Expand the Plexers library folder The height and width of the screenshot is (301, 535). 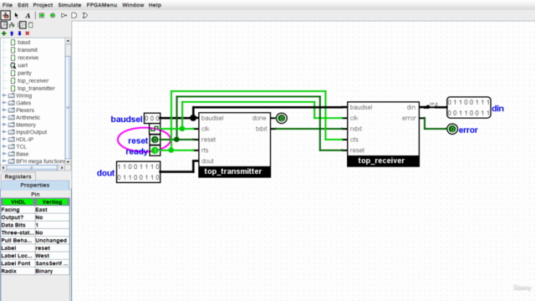tap(4, 110)
